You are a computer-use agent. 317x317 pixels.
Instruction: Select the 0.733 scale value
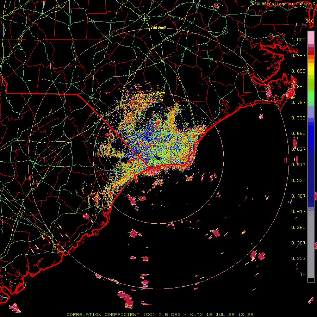[298, 118]
